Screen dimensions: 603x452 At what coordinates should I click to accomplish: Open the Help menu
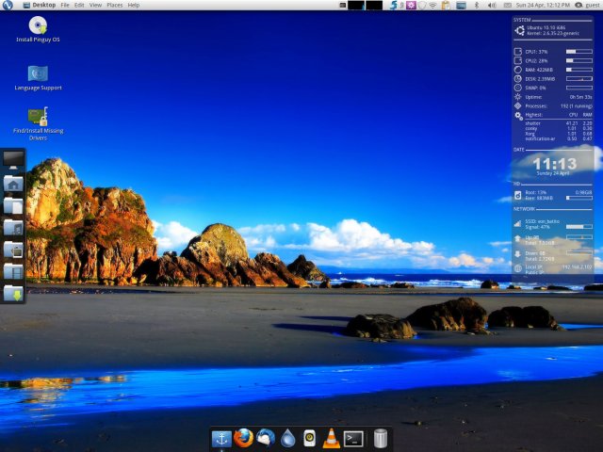click(x=134, y=5)
